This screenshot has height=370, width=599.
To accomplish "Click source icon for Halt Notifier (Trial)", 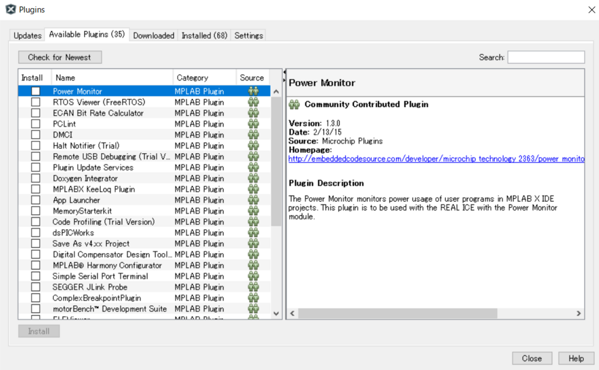I will [x=253, y=146].
